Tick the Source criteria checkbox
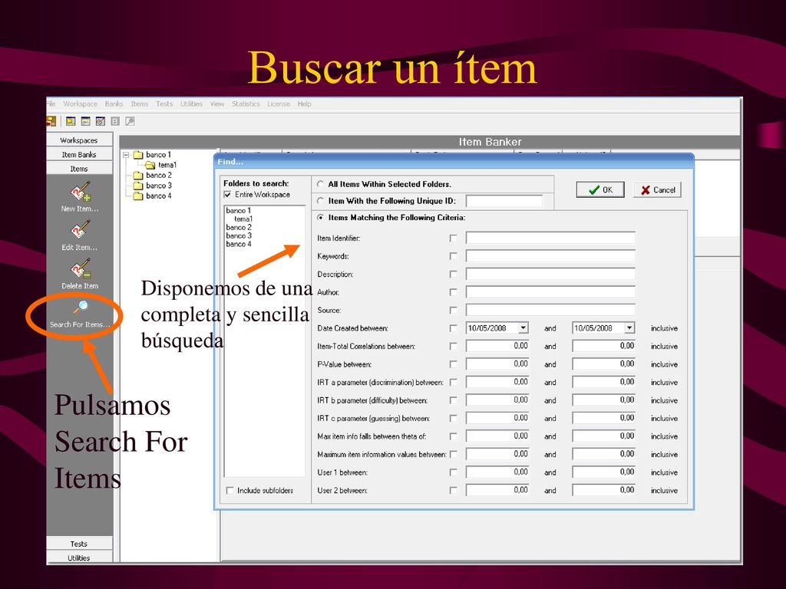The width and height of the screenshot is (786, 589). (454, 311)
